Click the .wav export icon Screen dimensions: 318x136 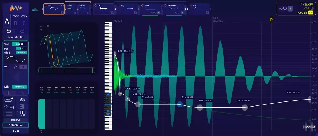[x=9, y=100]
